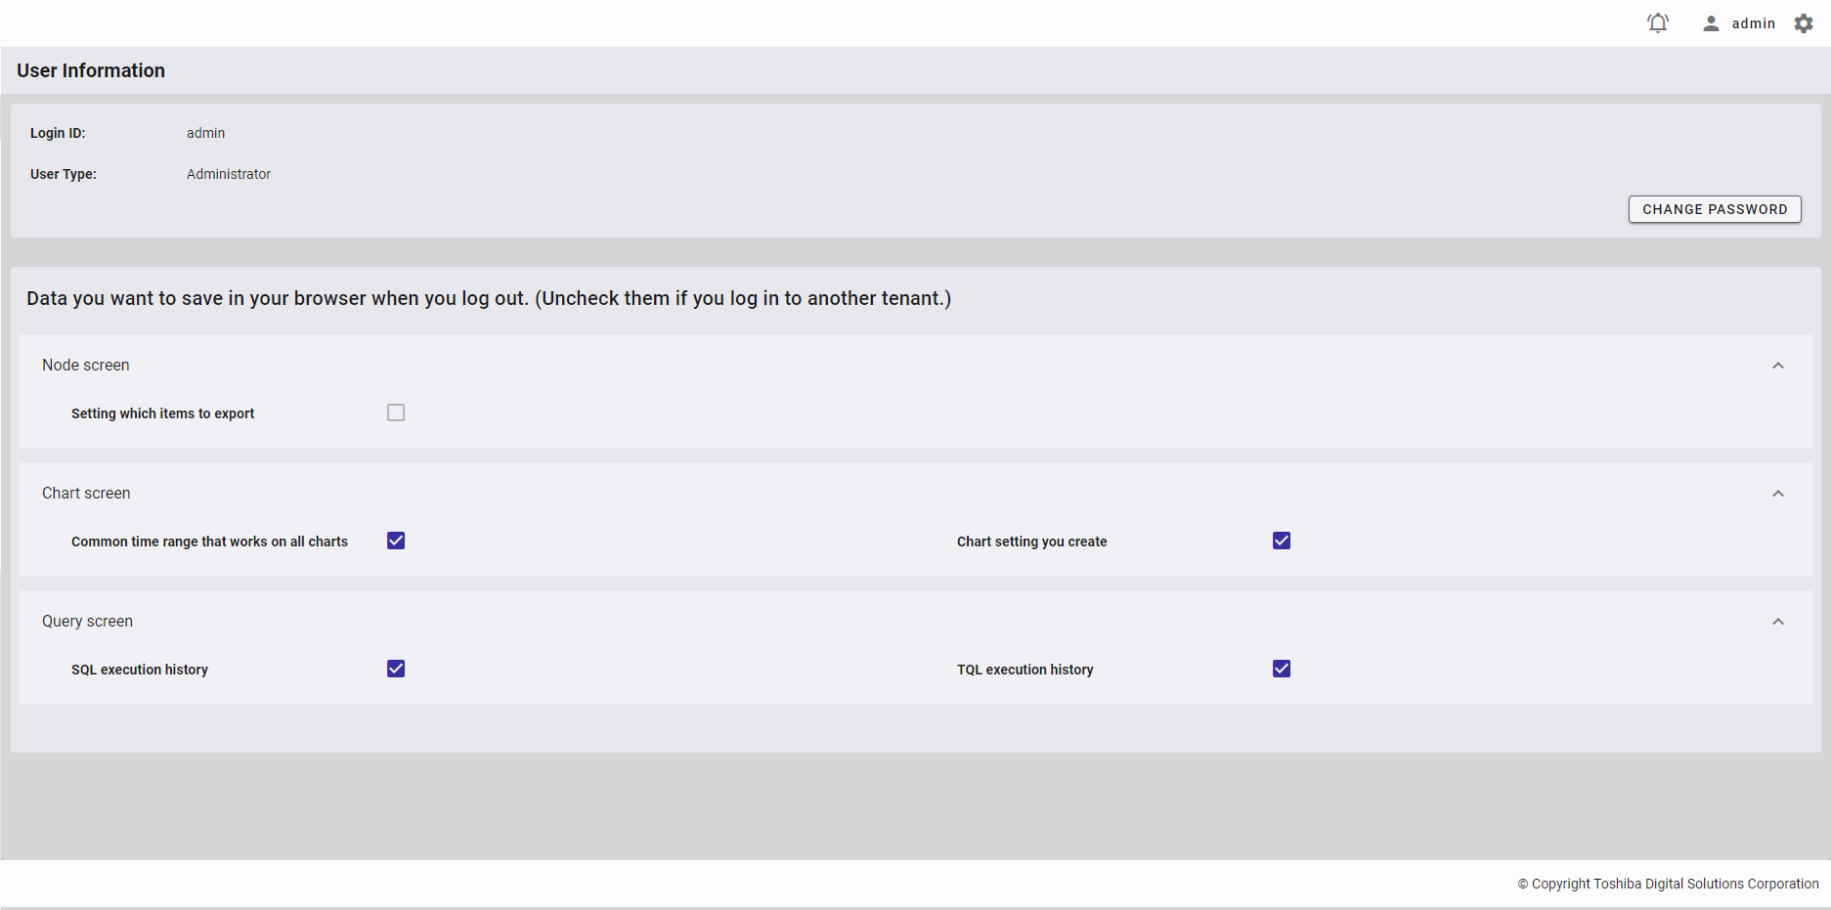Image resolution: width=1831 pixels, height=910 pixels.
Task: Open the notifications bell icon
Action: point(1658,22)
